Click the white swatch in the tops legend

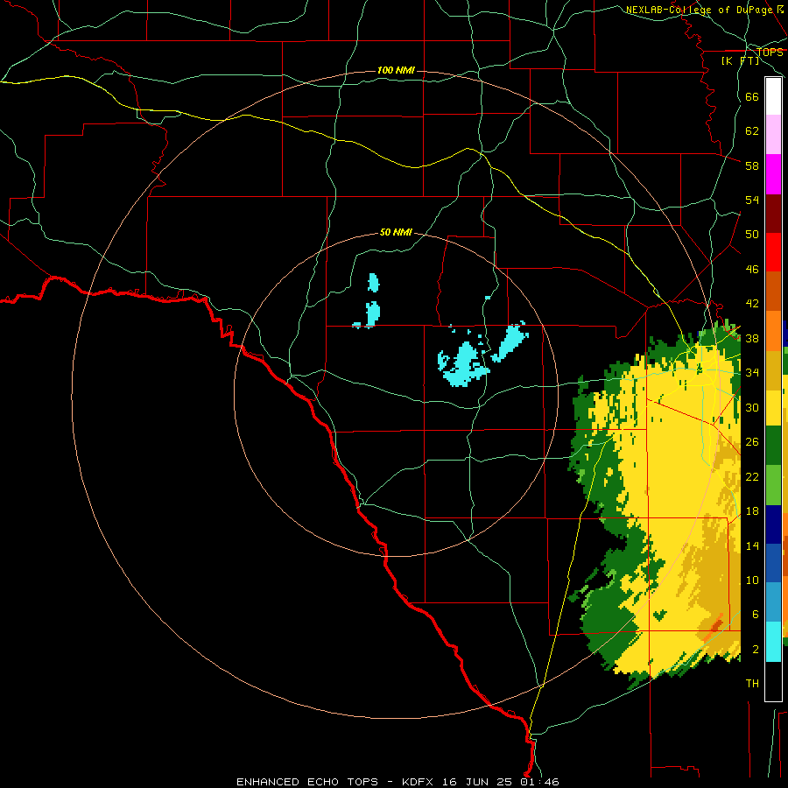(x=773, y=96)
